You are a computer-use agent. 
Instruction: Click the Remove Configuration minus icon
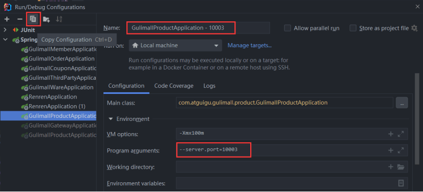20,19
